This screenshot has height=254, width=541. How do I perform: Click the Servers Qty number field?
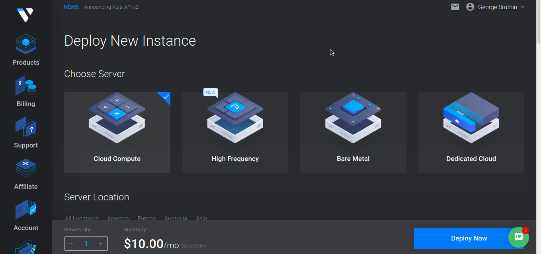point(86,244)
